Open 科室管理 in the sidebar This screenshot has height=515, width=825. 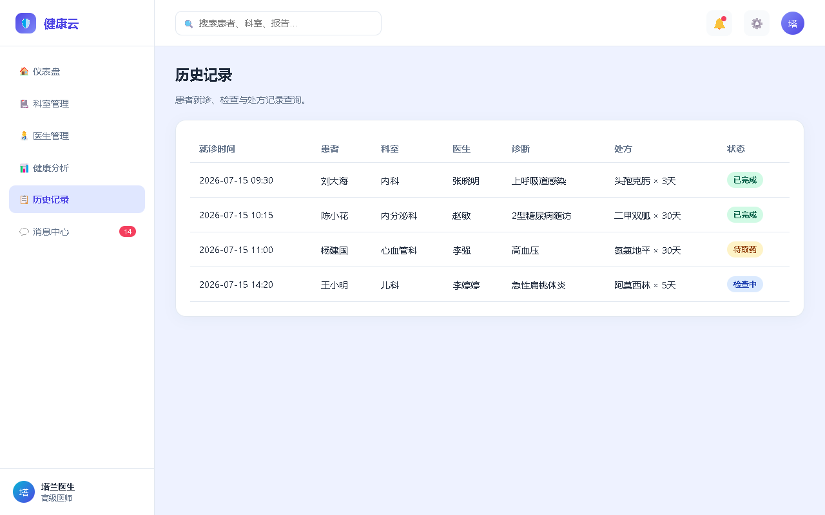coord(77,104)
